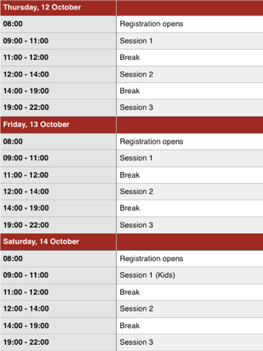The height and width of the screenshot is (351, 263).
Task: Select Friday's 19:00 - 22:00 time slot
Action: click(26, 225)
